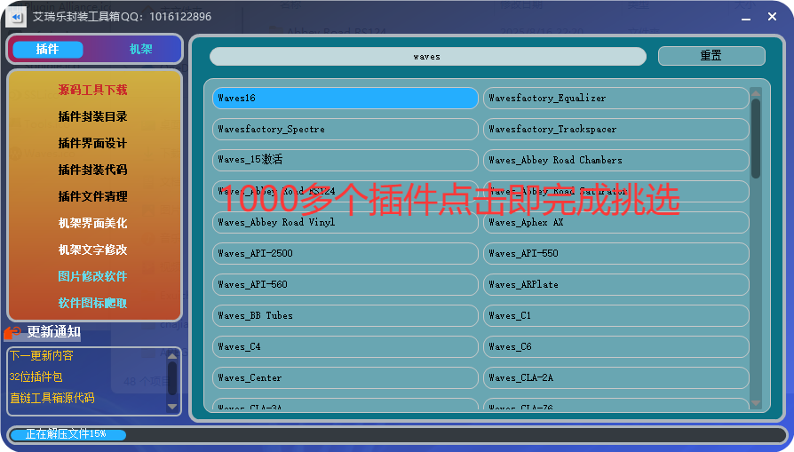The width and height of the screenshot is (794, 452).
Task: Close the toolbox window
Action: [x=772, y=17]
